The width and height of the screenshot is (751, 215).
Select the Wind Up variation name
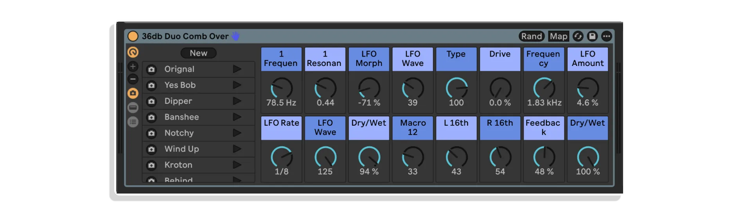click(181, 149)
